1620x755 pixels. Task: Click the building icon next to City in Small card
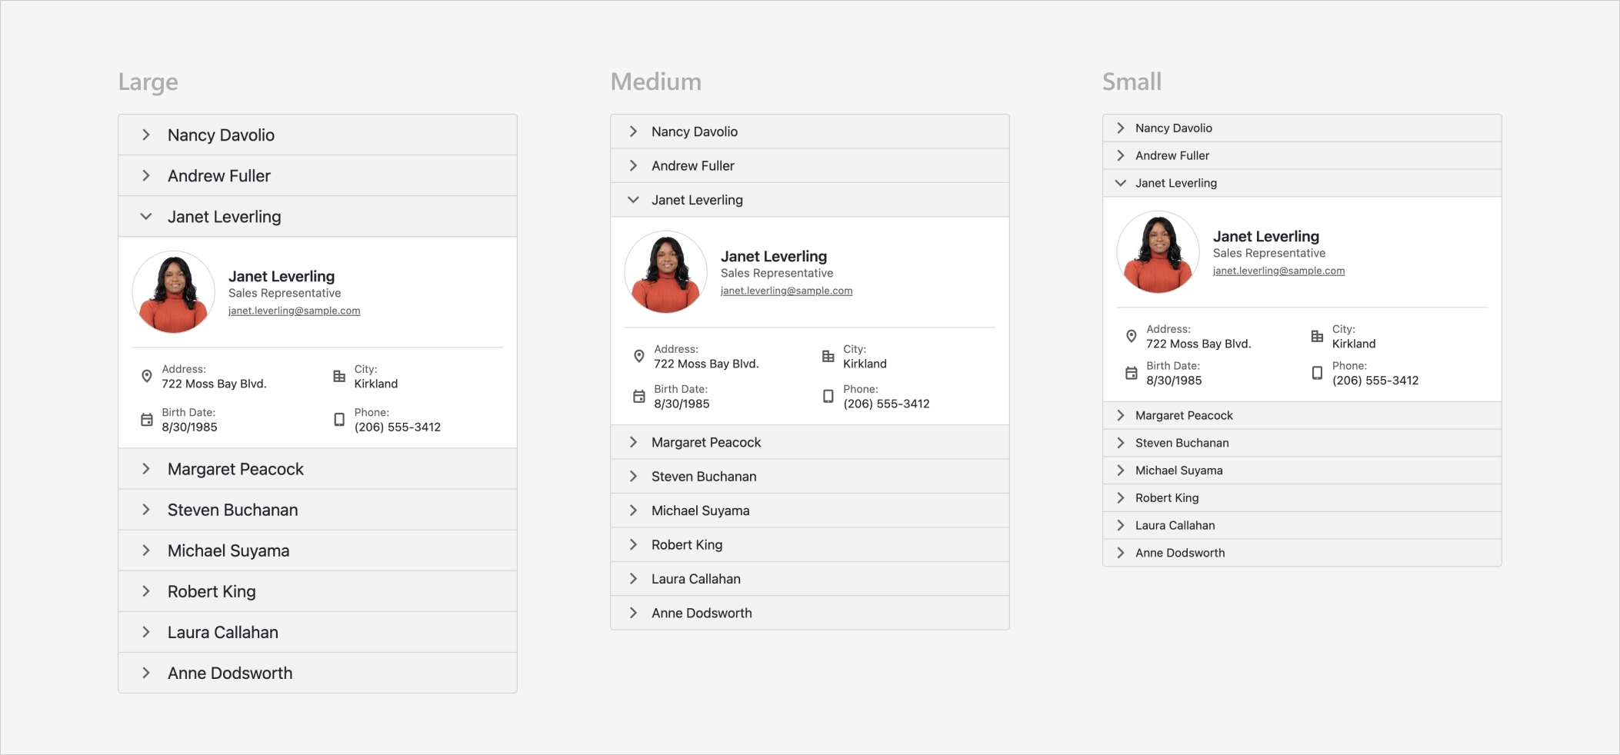(x=1315, y=336)
